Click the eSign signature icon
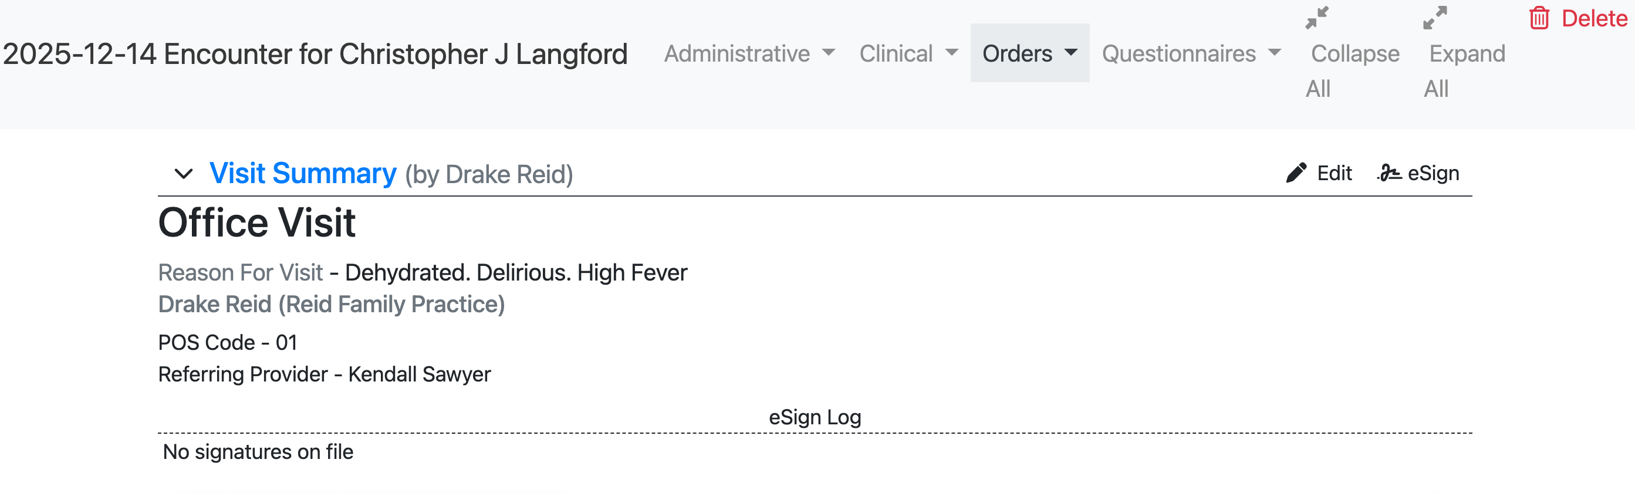Viewport: 1635px width, 493px height. pyautogui.click(x=1390, y=173)
